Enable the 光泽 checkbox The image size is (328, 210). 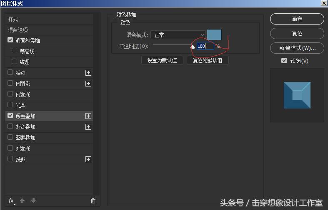coord(10,105)
